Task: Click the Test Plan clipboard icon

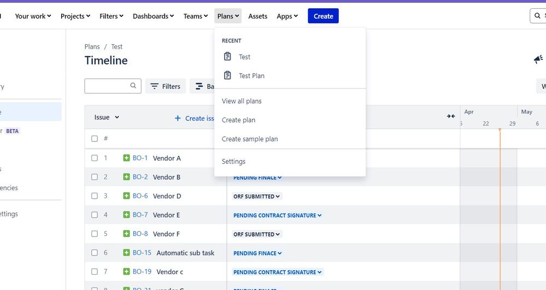Action: [227, 75]
